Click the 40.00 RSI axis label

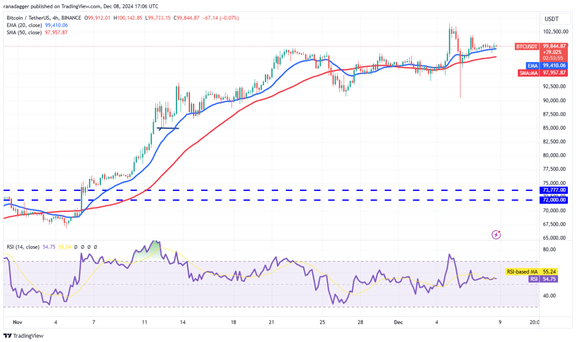(550, 296)
